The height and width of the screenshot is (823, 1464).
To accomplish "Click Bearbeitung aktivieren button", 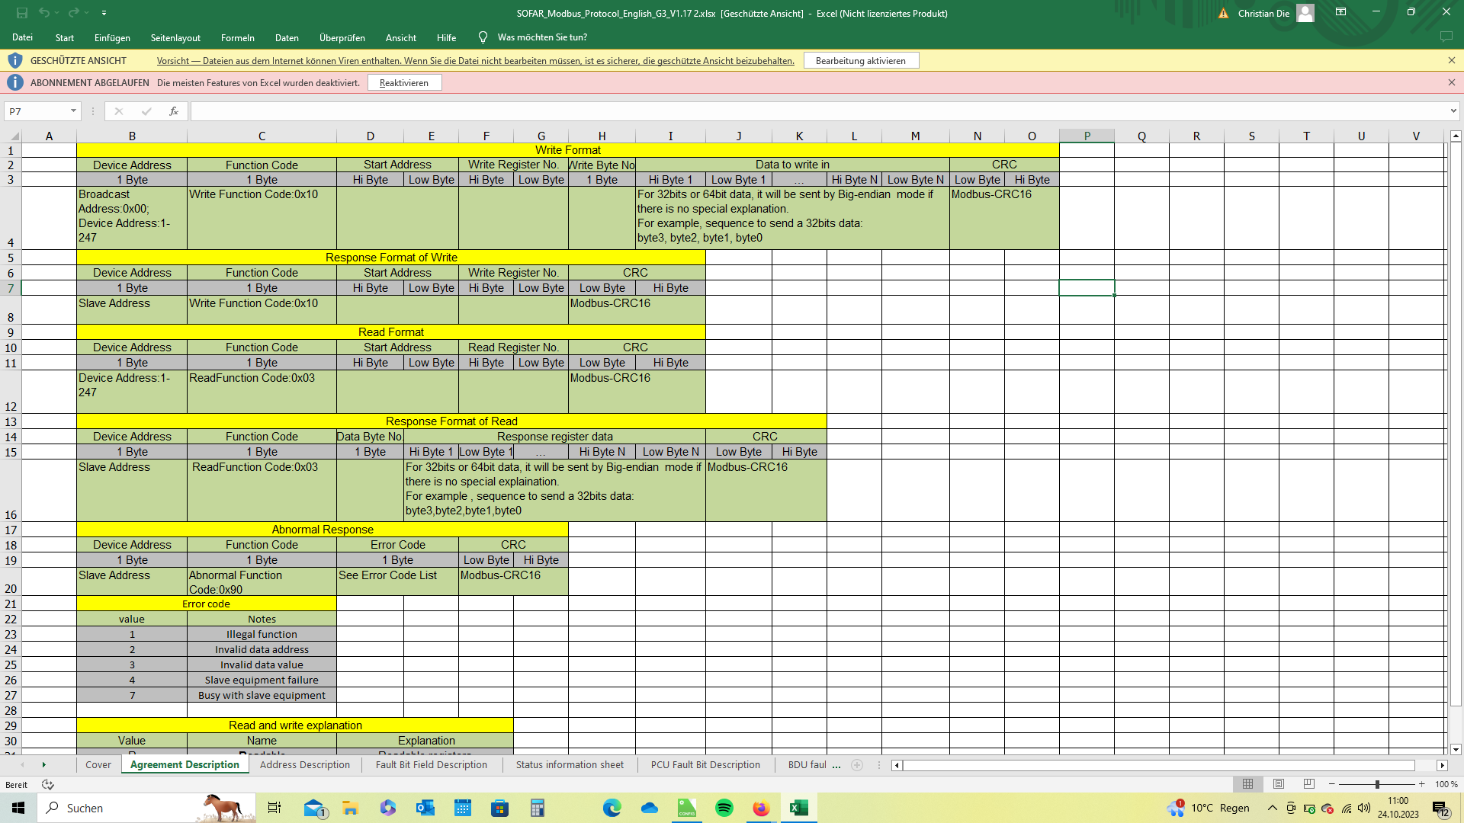I will click(x=860, y=61).
